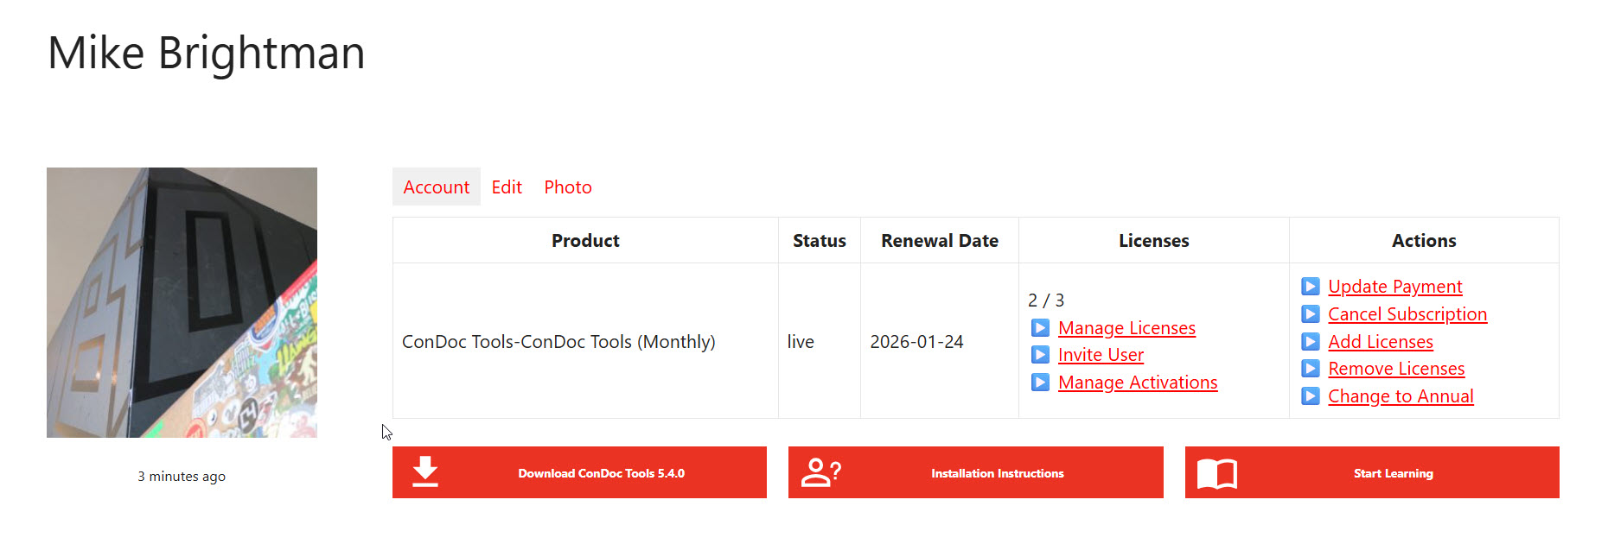Click the arrow icon beside Cancel Subscription
The width and height of the screenshot is (1608, 544).
click(x=1311, y=313)
